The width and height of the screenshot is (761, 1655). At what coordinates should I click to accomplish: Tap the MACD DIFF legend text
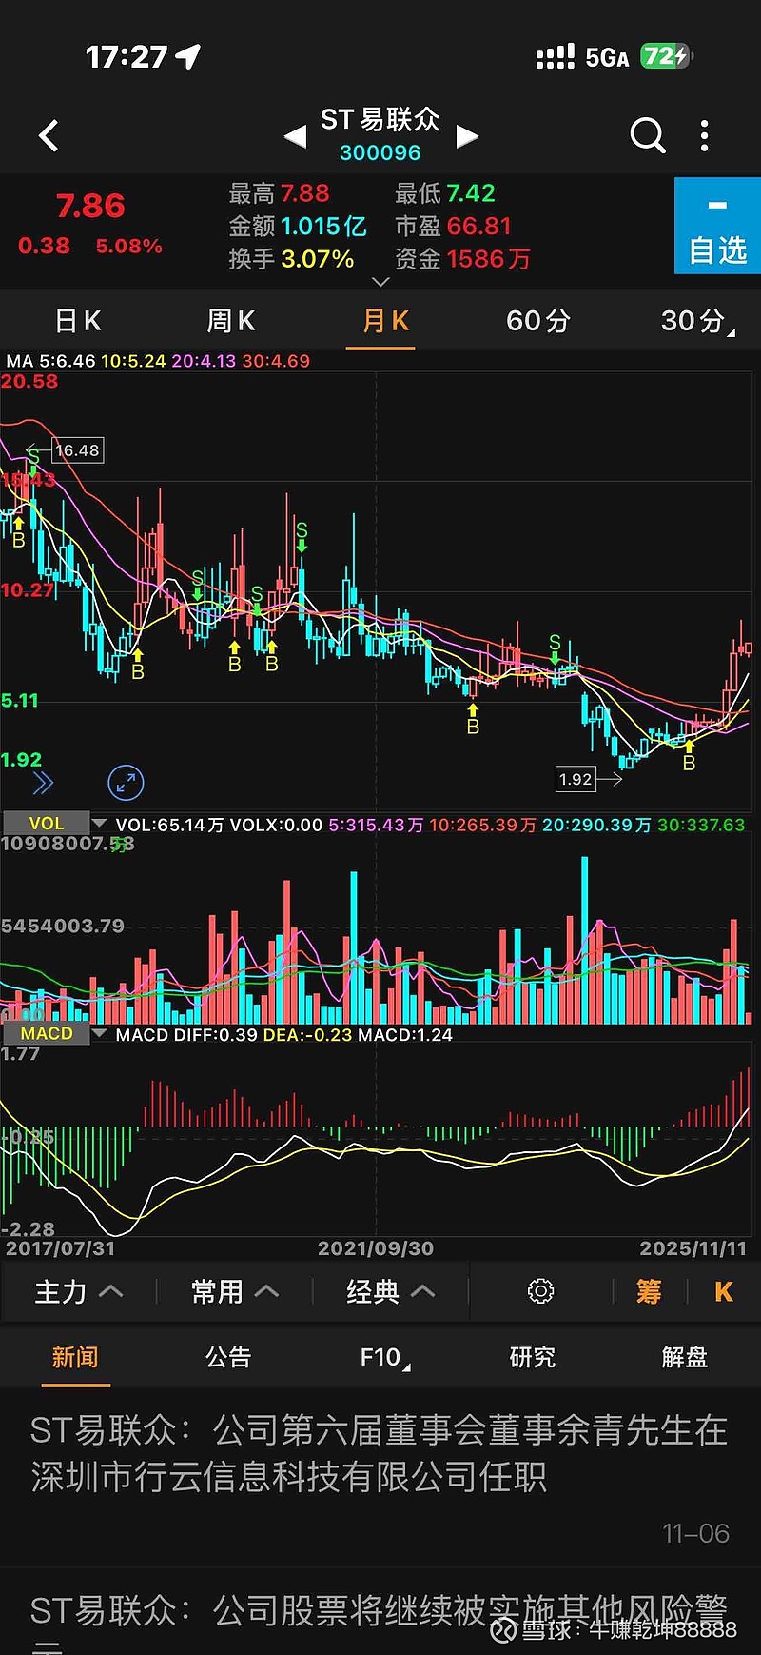click(283, 1034)
